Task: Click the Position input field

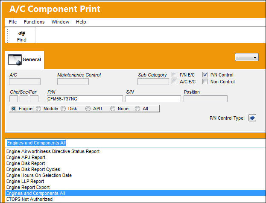Action: [205, 99]
